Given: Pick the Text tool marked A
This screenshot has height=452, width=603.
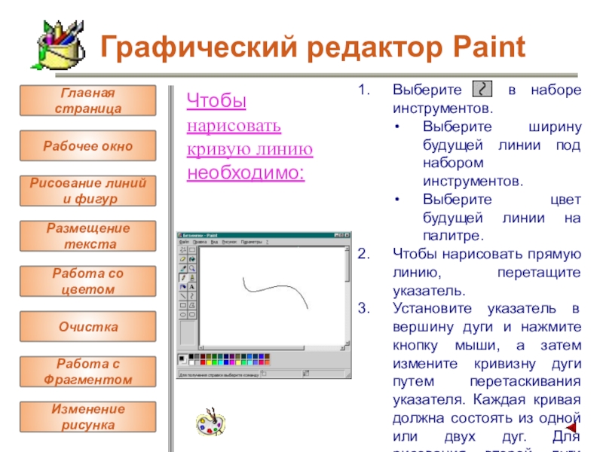Looking at the screenshot, I should (192, 287).
